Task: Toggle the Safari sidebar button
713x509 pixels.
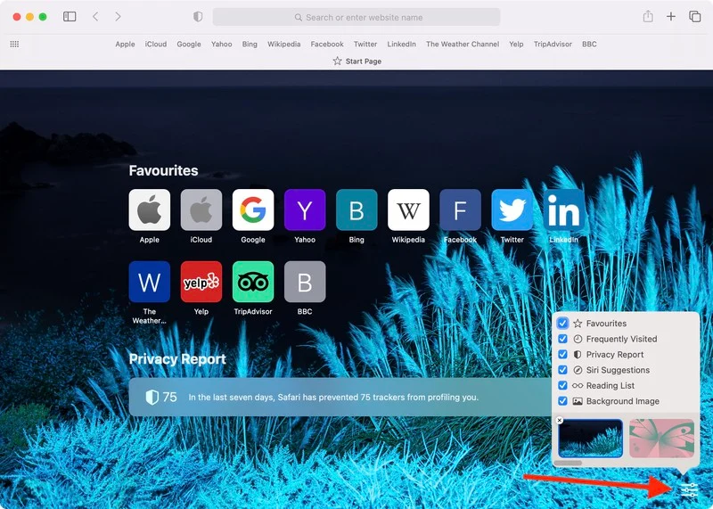Action: tap(70, 17)
